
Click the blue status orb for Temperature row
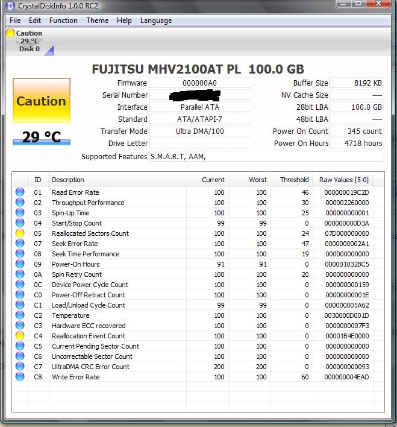(x=20, y=315)
